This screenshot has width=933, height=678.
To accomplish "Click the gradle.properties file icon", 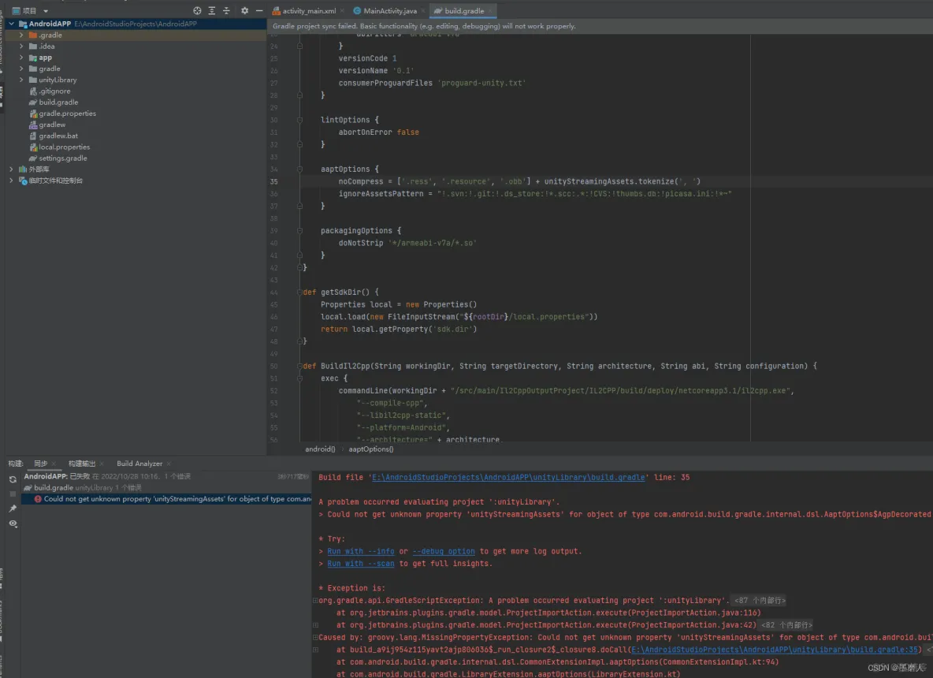I will pos(33,114).
